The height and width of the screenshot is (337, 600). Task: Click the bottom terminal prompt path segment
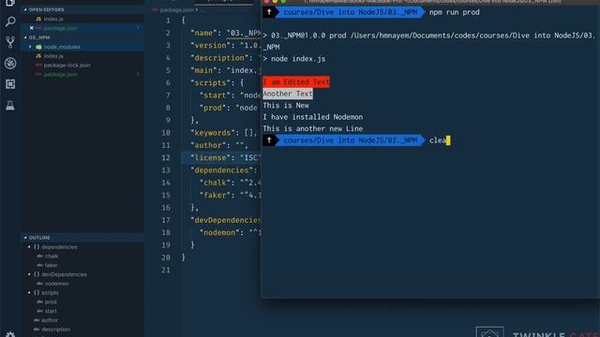pyautogui.click(x=350, y=140)
